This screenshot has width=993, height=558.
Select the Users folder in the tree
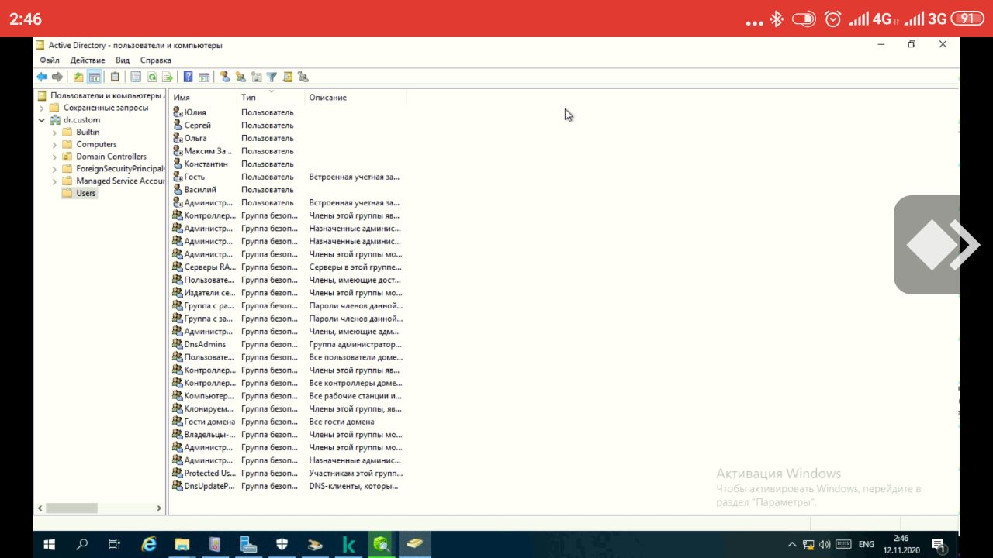click(86, 193)
